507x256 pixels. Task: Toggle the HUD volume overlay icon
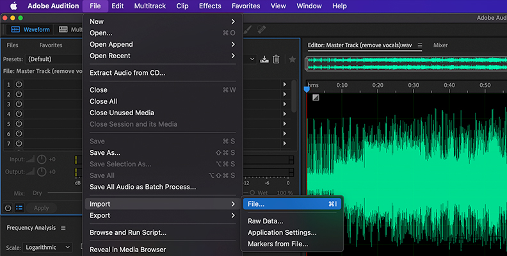point(316,97)
